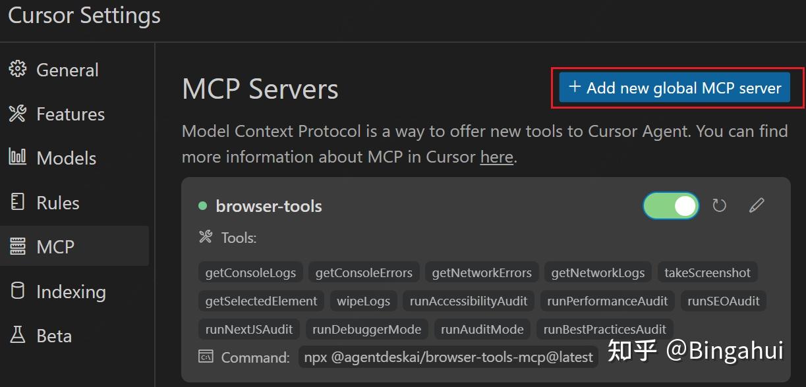Click the Rules document icon

point(18,202)
